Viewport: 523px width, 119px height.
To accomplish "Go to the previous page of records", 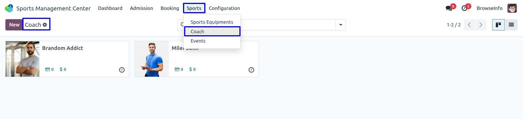I will (469, 25).
